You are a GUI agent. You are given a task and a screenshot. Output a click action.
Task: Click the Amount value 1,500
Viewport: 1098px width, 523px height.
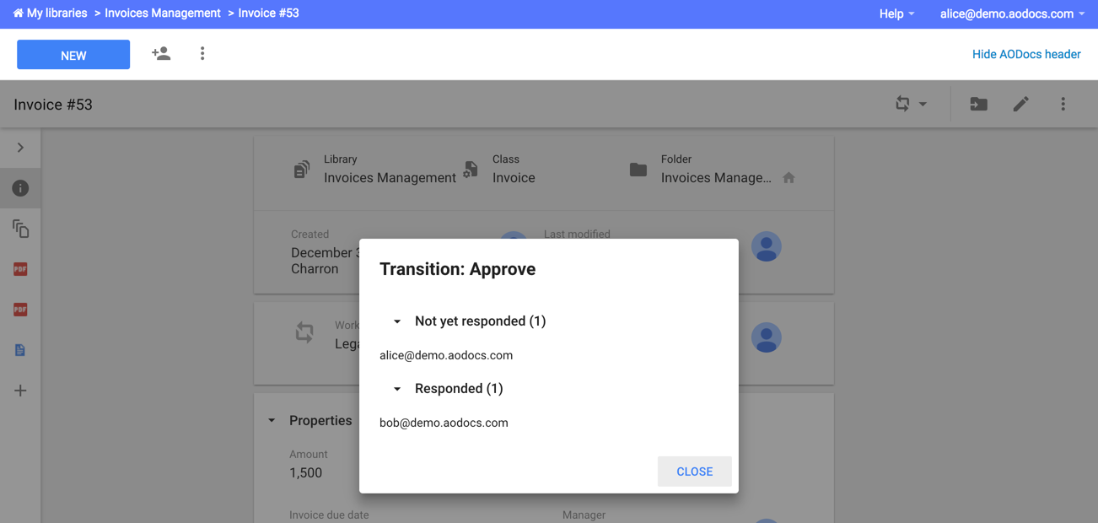tap(305, 473)
